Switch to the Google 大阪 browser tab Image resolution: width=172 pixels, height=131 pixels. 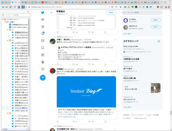click(x=56, y=2)
